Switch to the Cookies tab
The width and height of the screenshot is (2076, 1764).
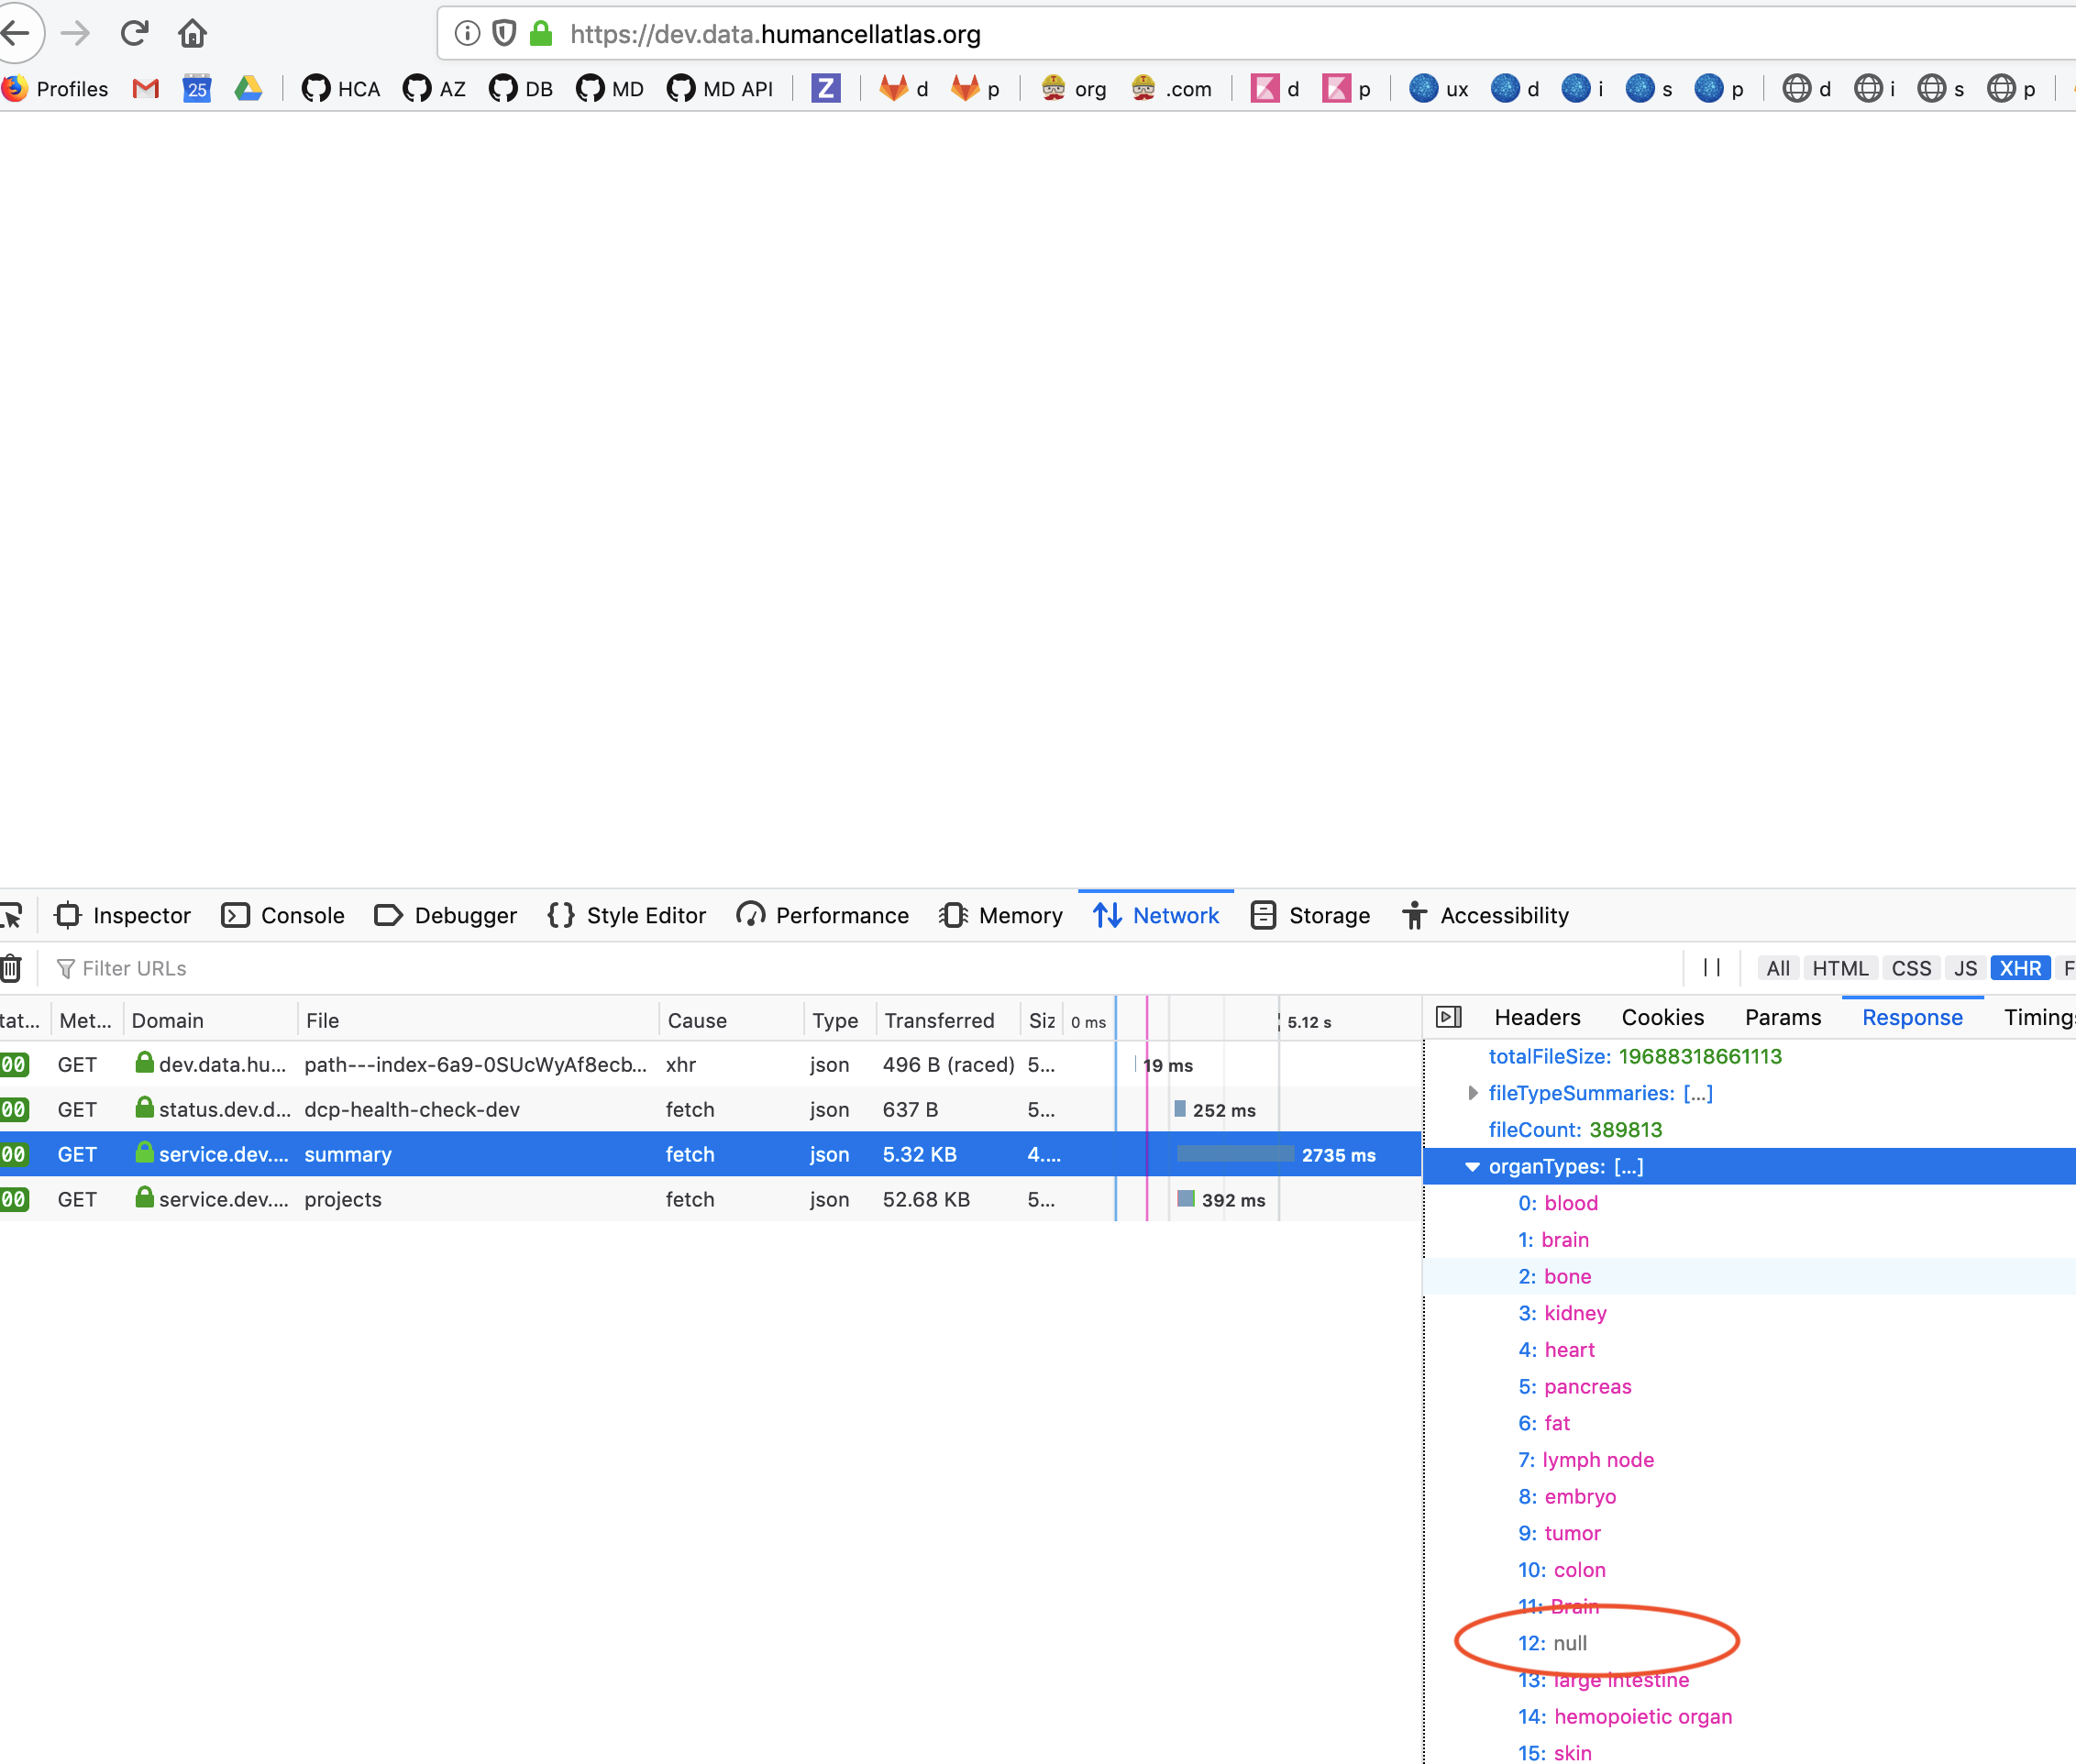point(1662,1017)
